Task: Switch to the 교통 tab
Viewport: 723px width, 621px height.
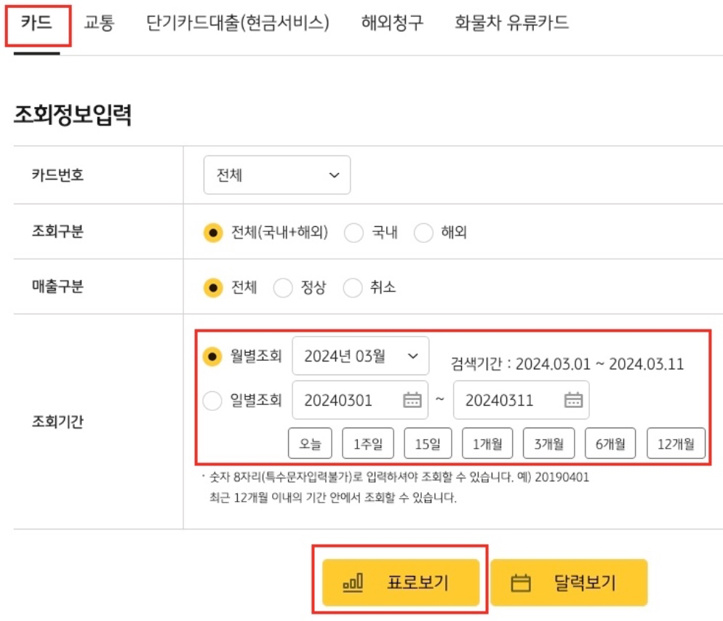Action: (99, 23)
